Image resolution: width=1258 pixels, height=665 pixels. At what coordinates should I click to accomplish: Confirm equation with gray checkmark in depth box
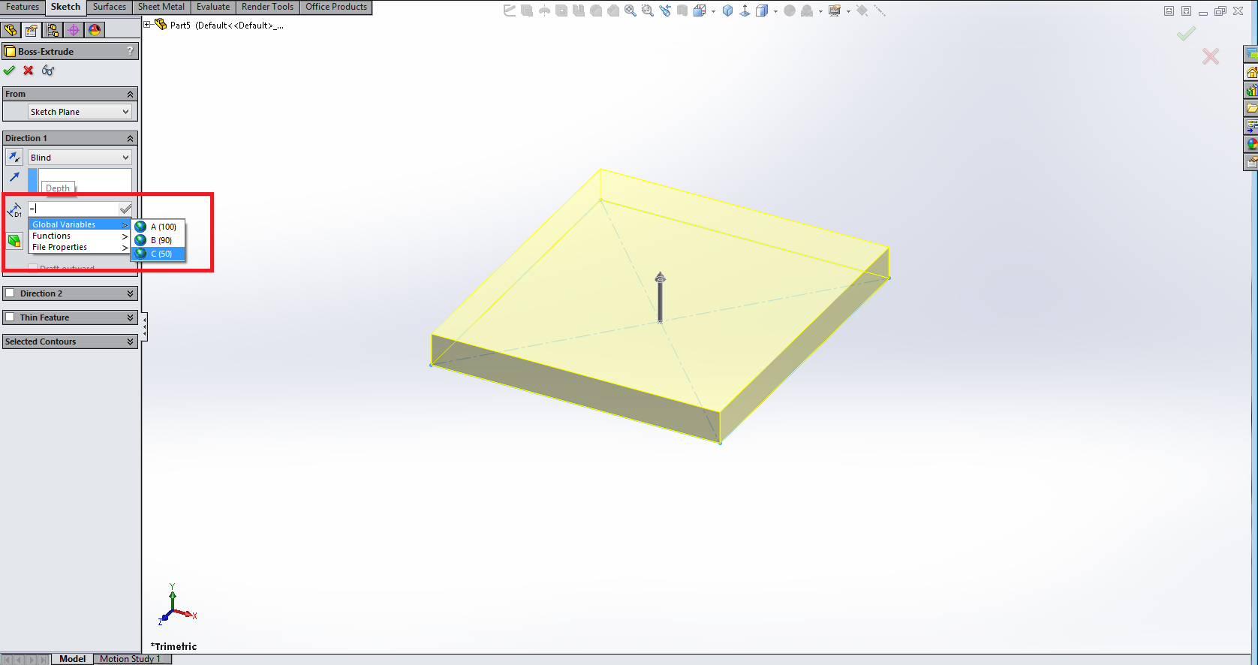[x=126, y=209]
